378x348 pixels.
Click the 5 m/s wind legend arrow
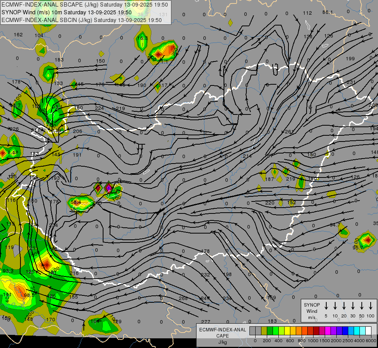[x=326, y=305]
